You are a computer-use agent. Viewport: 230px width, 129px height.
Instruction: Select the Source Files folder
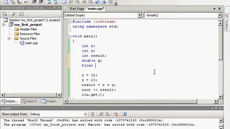click(x=28, y=38)
